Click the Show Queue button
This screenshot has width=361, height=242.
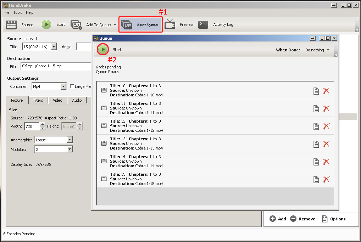140,24
